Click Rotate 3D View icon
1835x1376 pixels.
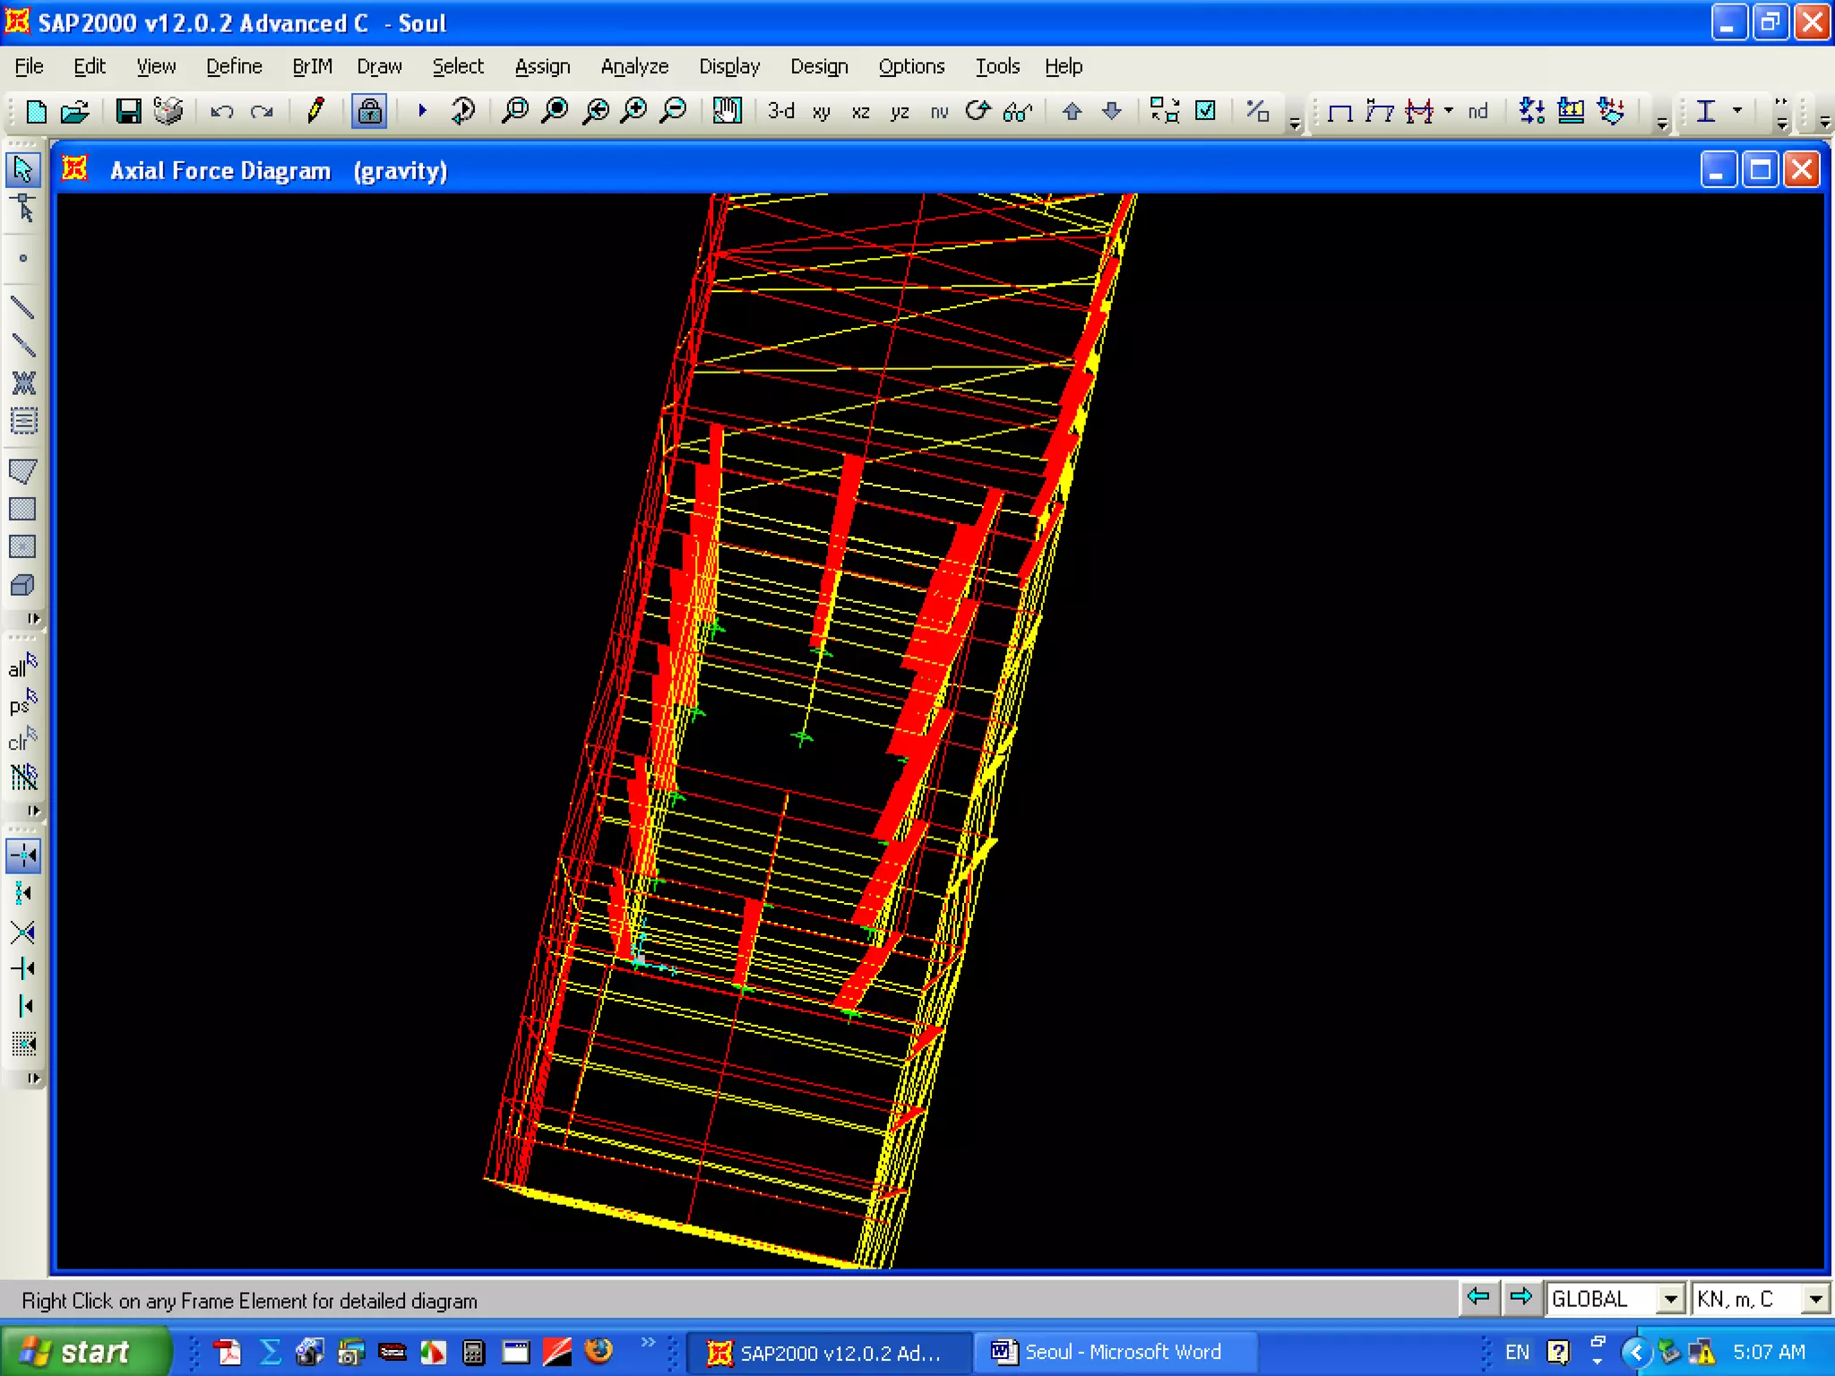[x=978, y=111]
